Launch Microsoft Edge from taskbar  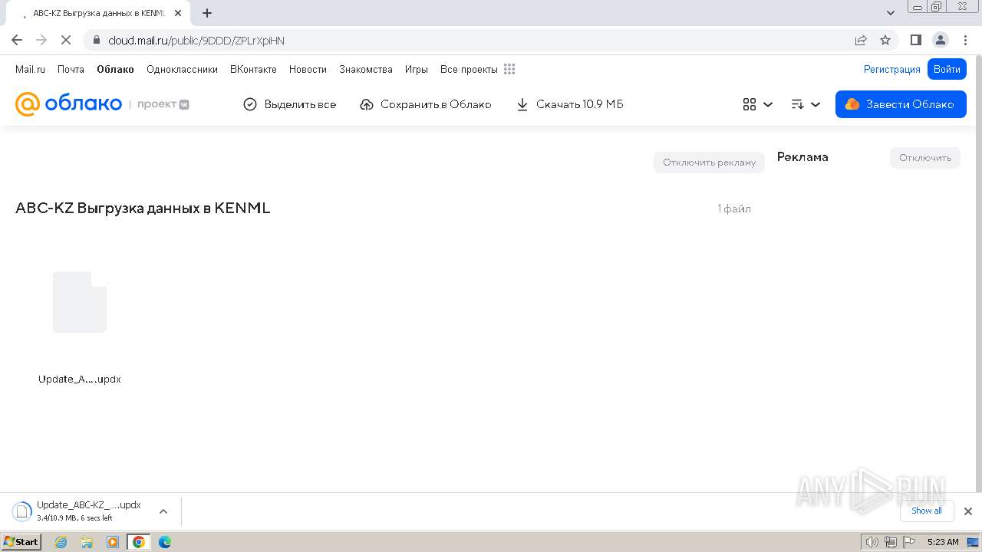click(x=164, y=541)
